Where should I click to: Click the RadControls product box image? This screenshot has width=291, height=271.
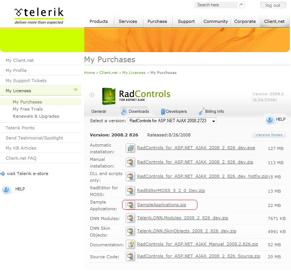[109, 96]
